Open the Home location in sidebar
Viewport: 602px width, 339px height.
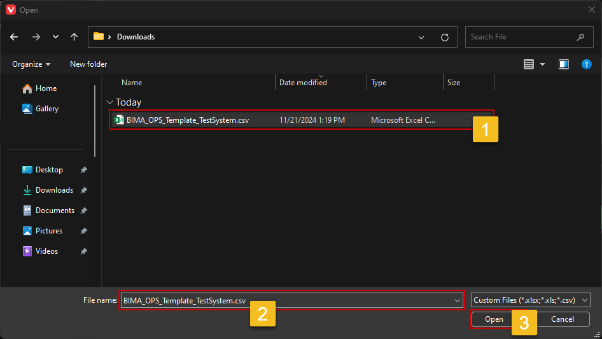coord(46,88)
